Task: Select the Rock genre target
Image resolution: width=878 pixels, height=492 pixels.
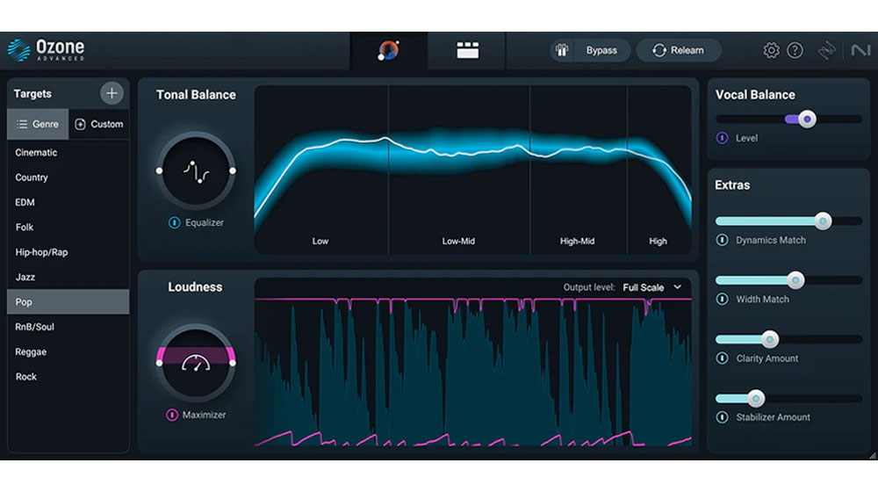Action: [x=68, y=377]
